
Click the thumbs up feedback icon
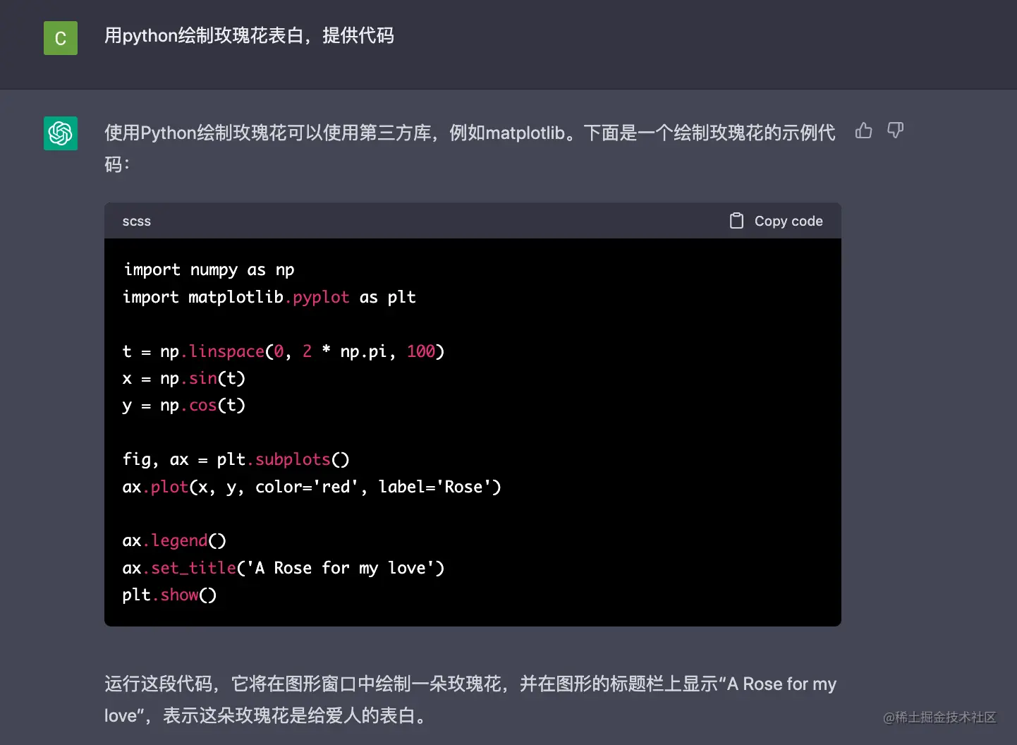[863, 131]
